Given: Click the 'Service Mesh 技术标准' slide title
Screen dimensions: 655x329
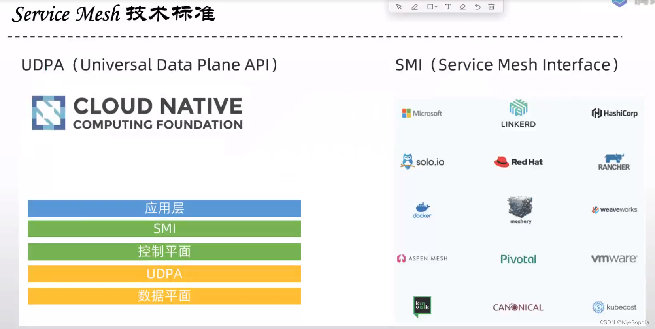Looking at the screenshot, I should pos(113,14).
